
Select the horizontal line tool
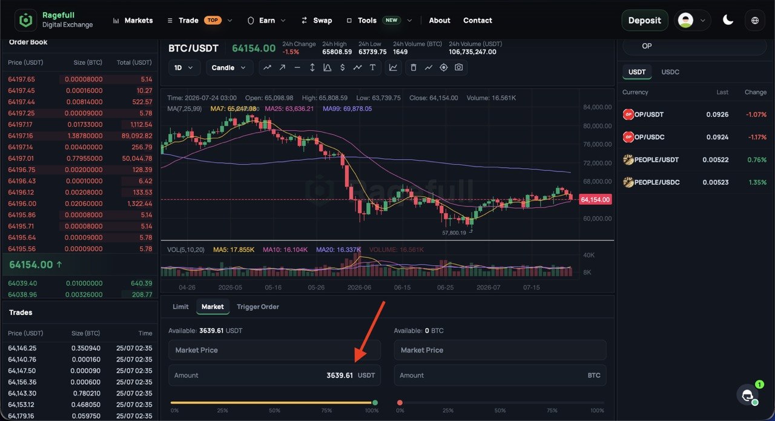[297, 68]
